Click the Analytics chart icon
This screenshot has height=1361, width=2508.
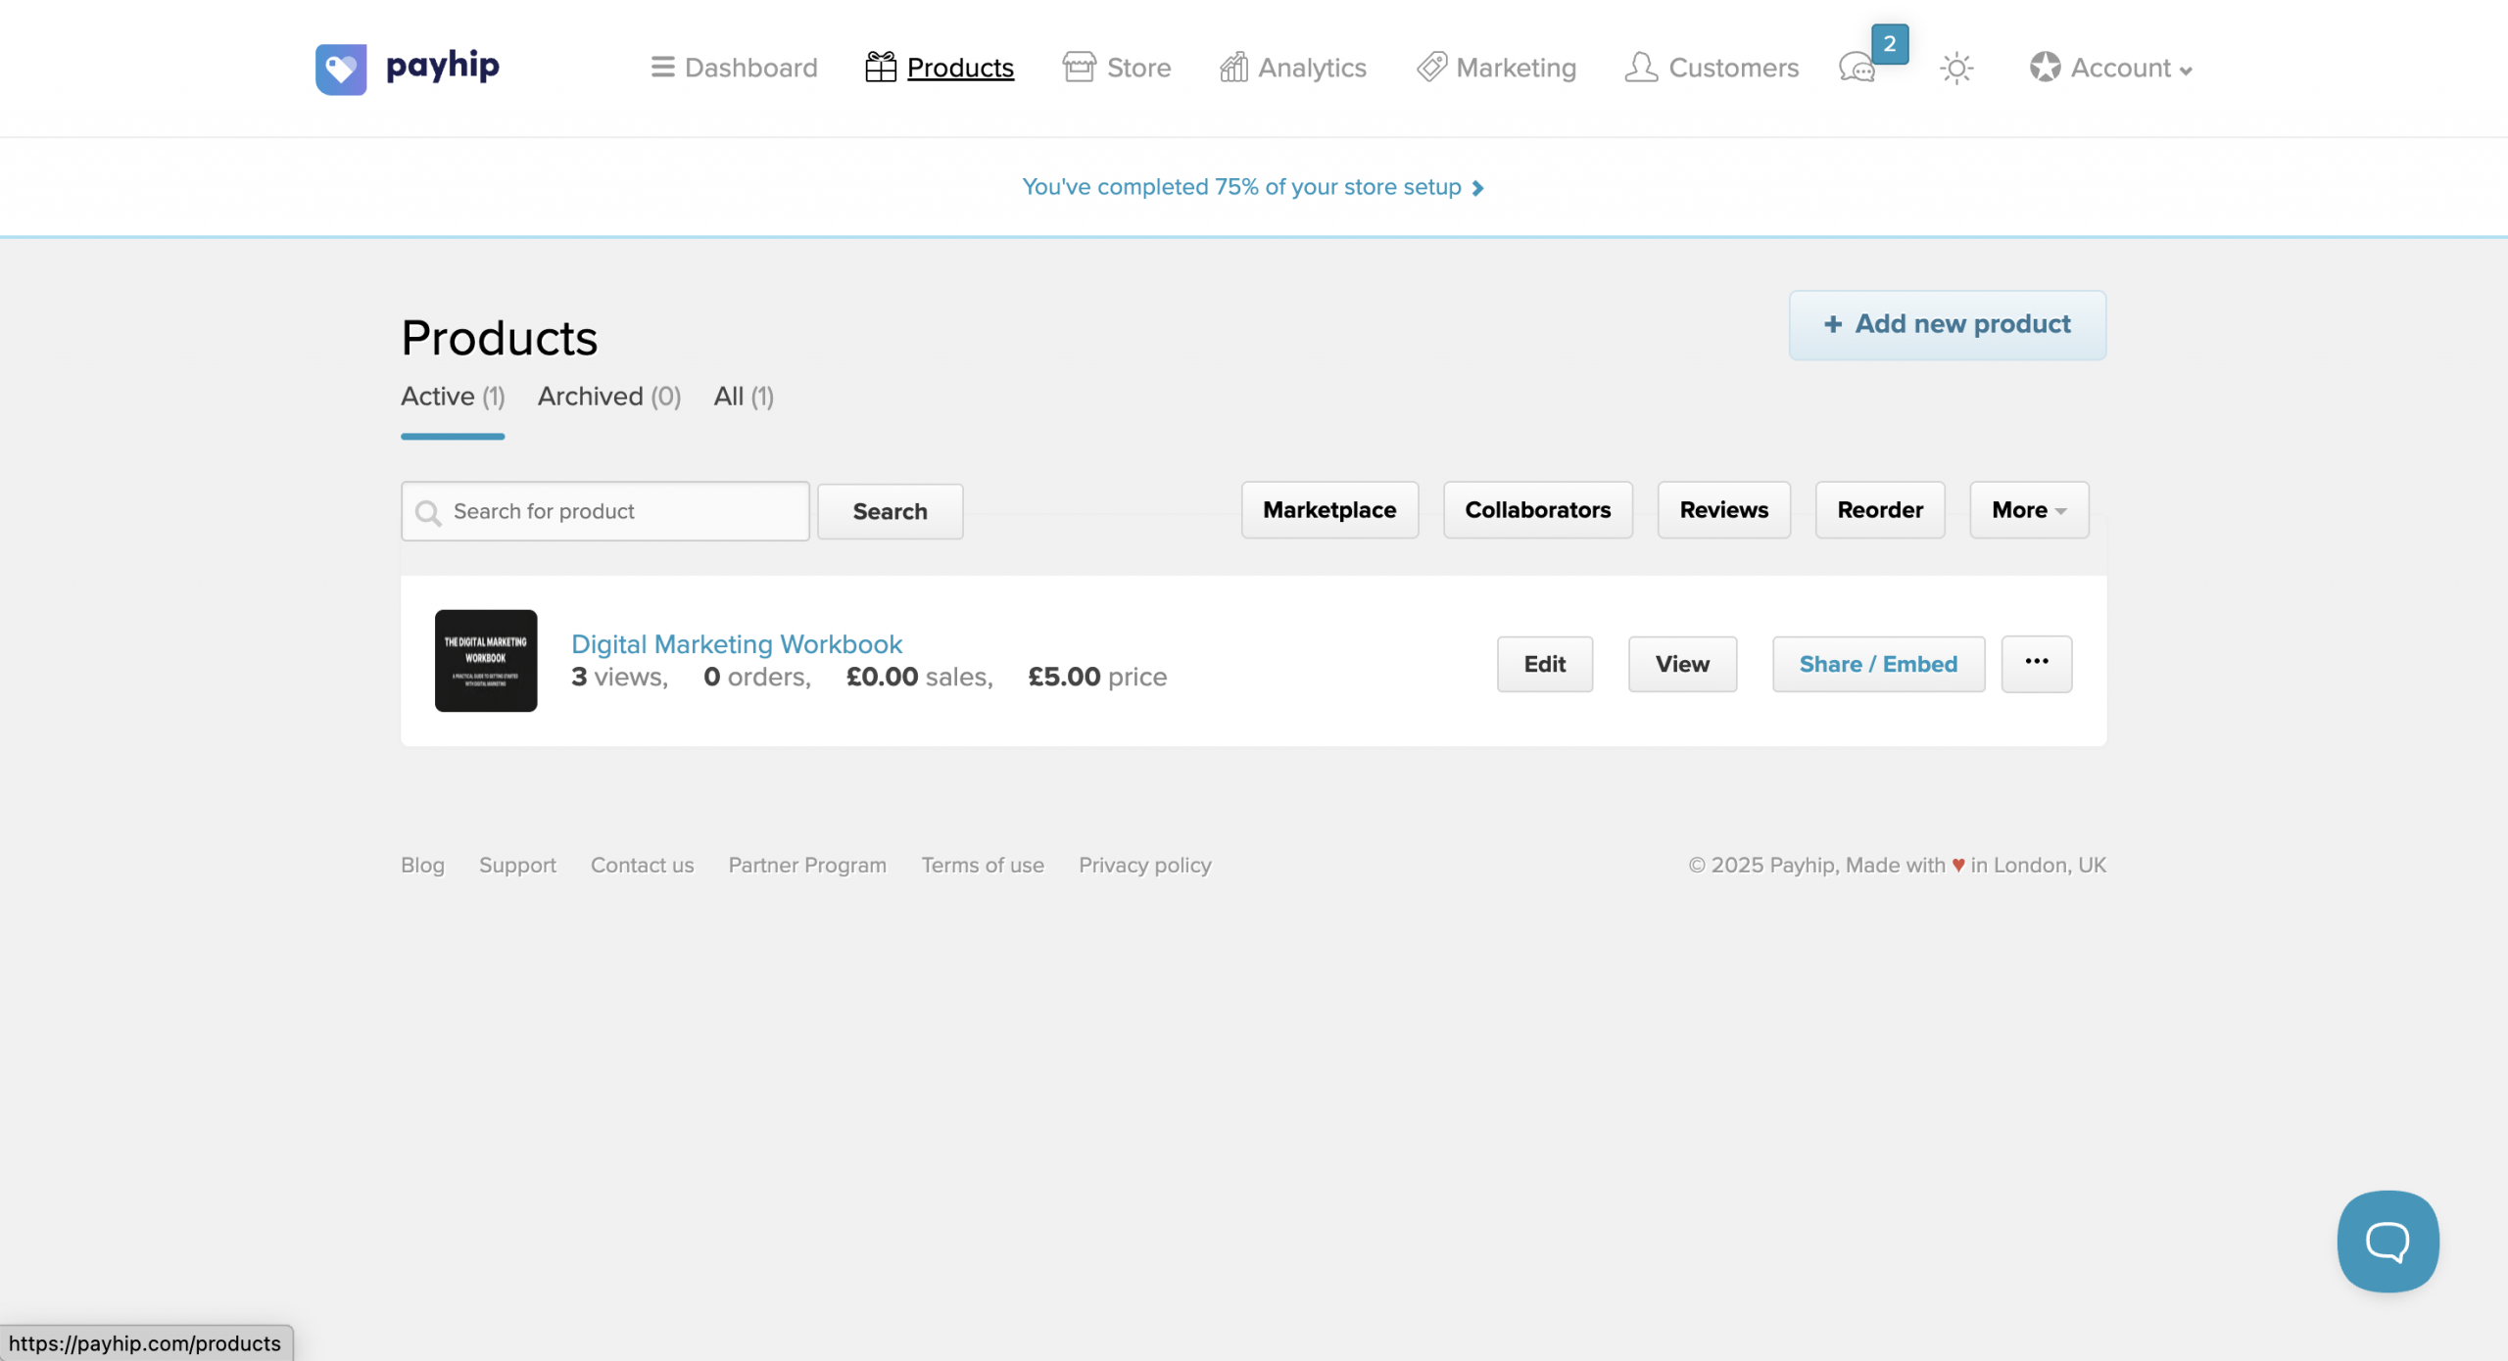pos(1233,68)
